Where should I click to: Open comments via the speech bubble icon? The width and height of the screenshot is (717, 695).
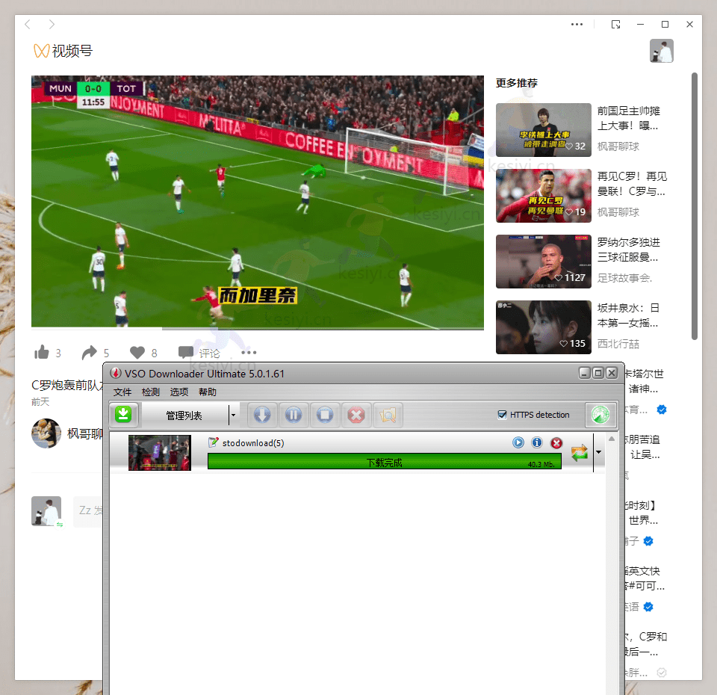(186, 352)
